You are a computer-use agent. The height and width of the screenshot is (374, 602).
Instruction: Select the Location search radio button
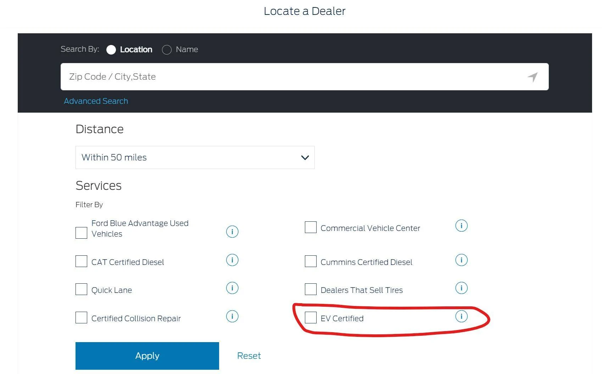[111, 50]
